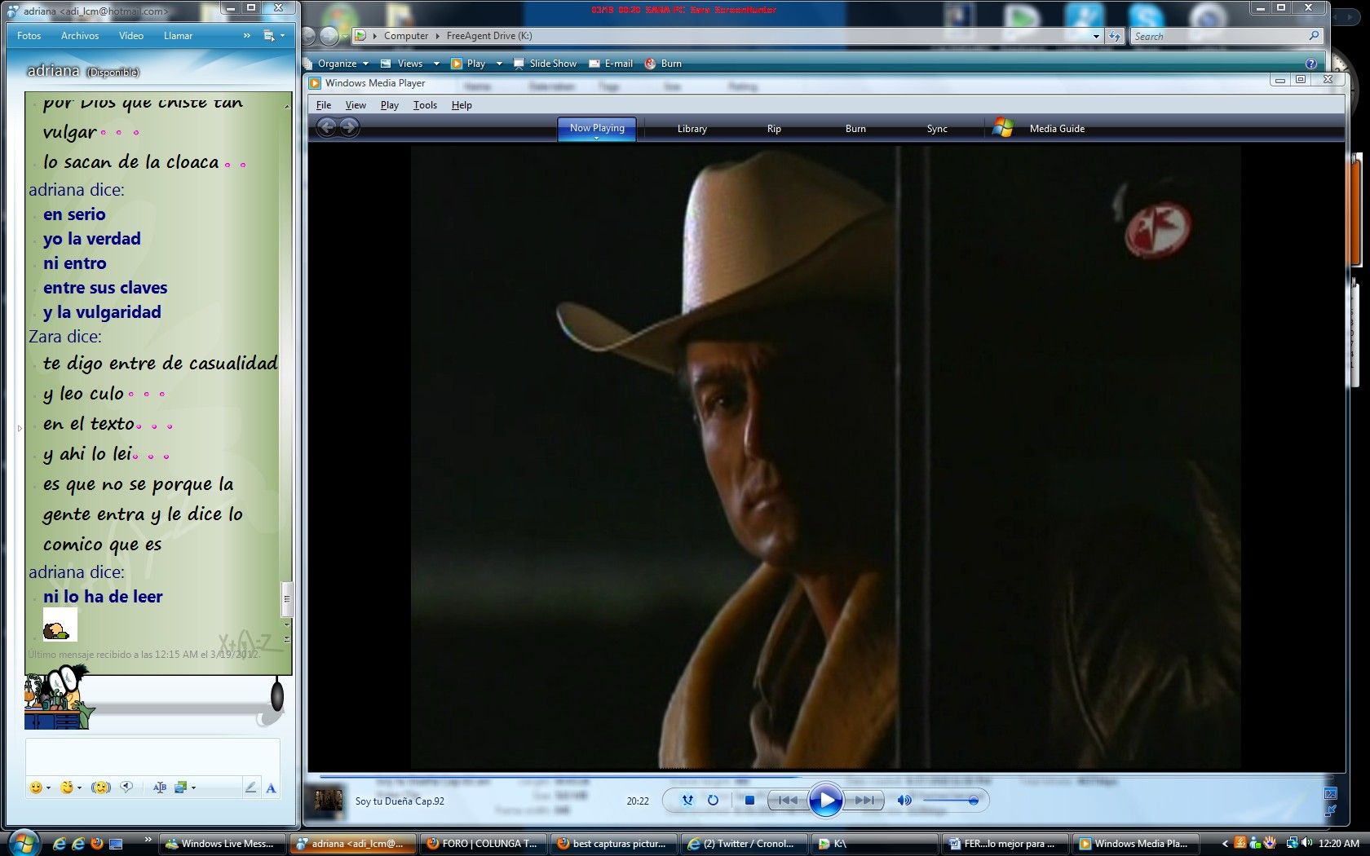Expand the Explorer address bar history dropdown

pos(1096,36)
